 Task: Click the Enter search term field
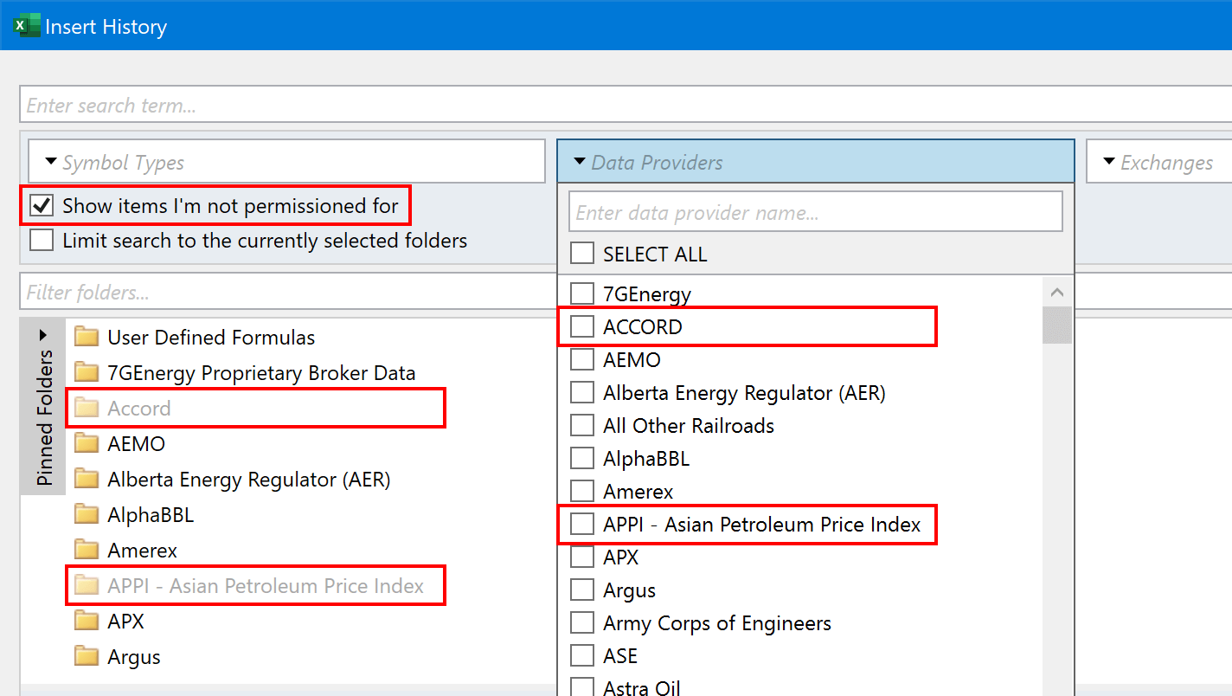point(626,105)
